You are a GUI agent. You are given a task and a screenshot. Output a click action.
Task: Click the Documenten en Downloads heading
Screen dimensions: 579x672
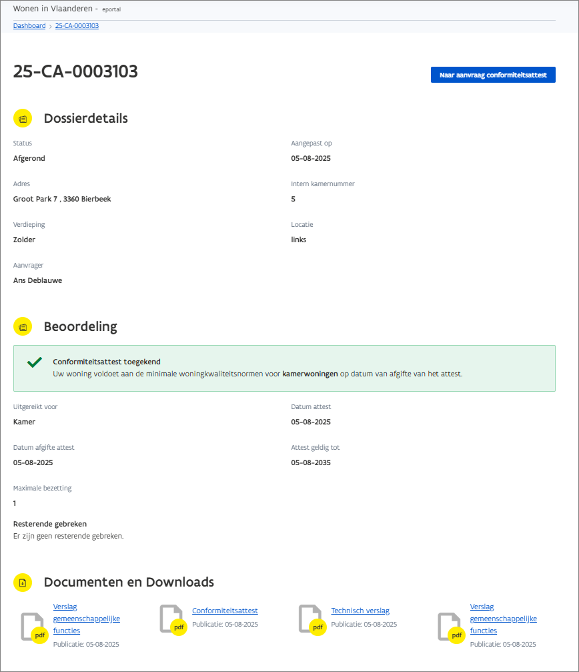click(129, 583)
